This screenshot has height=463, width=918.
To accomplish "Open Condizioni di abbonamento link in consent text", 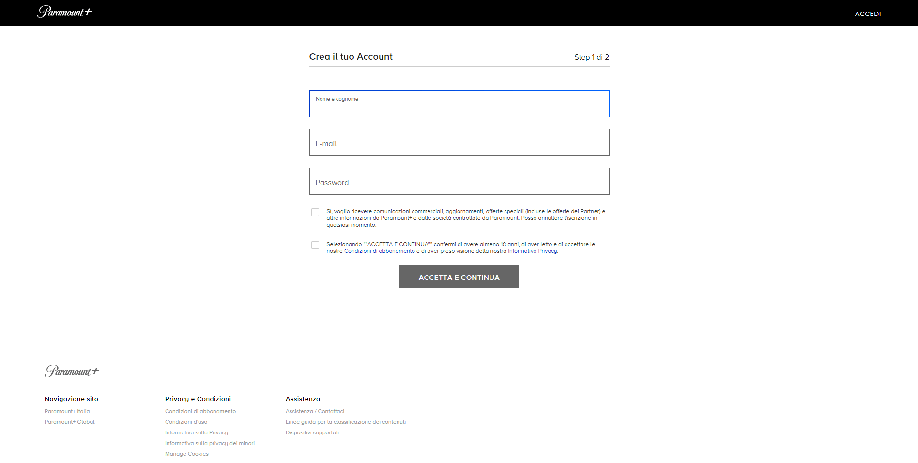I will [379, 251].
